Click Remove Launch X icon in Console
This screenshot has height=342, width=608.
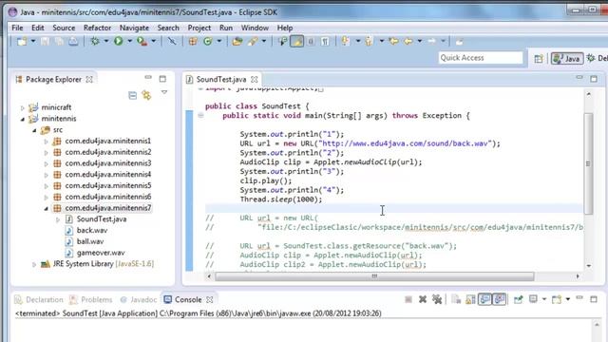423,299
